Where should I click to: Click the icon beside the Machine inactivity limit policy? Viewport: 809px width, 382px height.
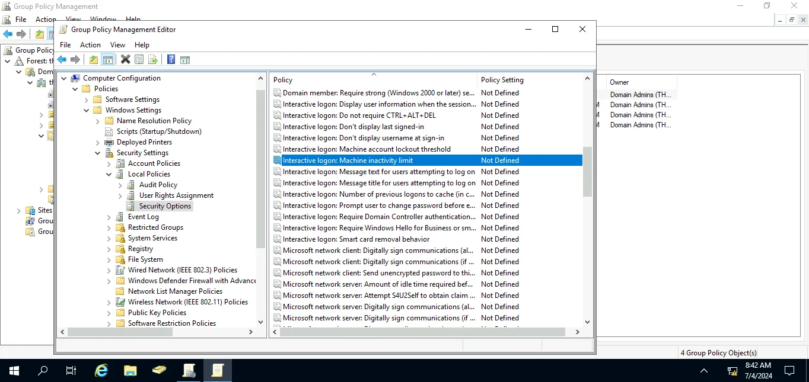click(x=277, y=160)
